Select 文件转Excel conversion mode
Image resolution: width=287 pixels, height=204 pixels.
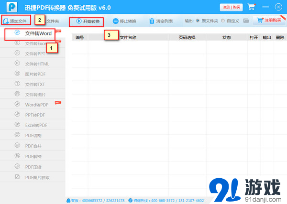(33, 43)
